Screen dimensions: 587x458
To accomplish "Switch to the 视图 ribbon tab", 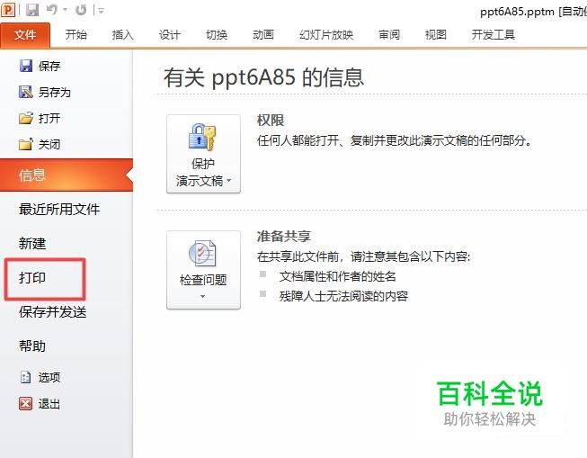I will point(436,35).
